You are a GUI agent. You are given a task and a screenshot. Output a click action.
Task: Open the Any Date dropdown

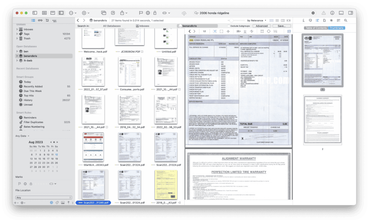(22, 136)
